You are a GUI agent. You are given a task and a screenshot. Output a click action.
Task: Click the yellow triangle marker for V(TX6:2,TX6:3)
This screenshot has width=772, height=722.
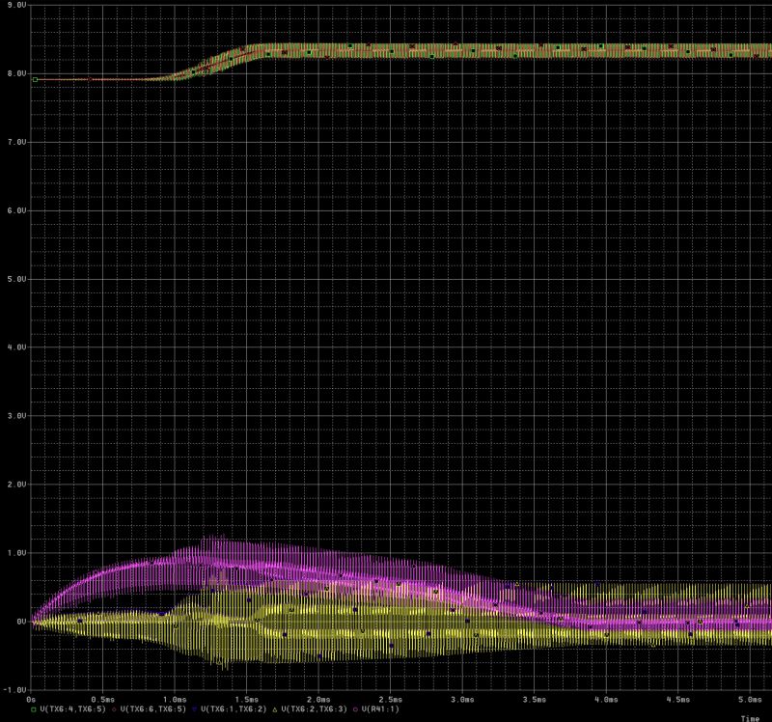coord(275,709)
